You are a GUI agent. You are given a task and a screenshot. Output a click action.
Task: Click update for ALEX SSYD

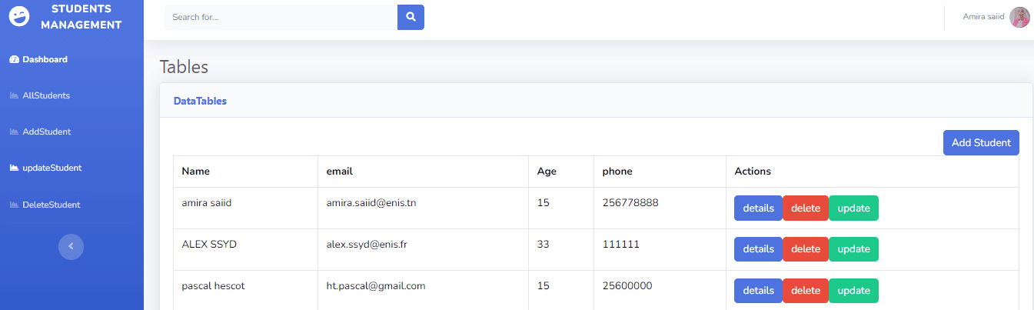[x=853, y=249]
